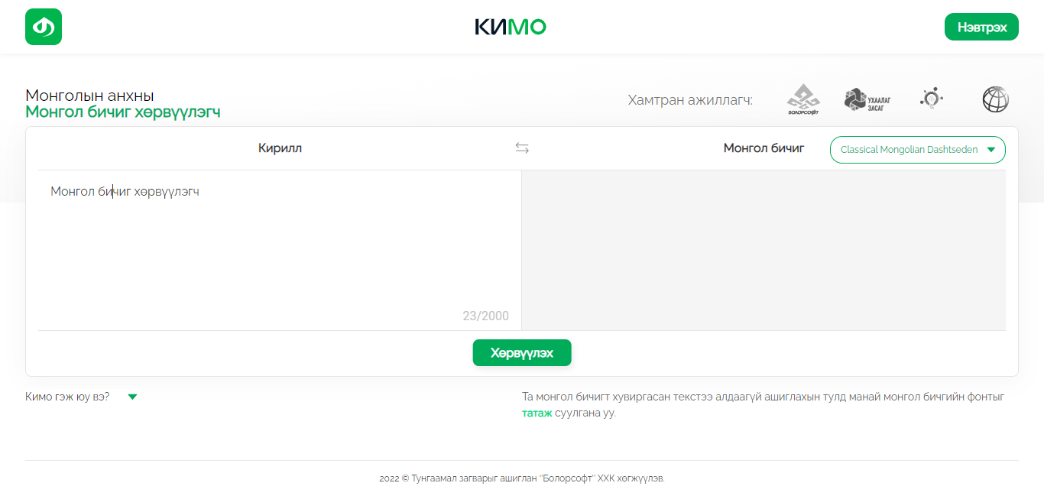The height and width of the screenshot is (496, 1044).
Task: Click the World Bank globe icon
Action: (995, 99)
